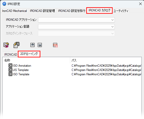Screen dimensions: 144x119
Task: Select the 2Dドローイング sub-tab
Action: tap(29, 54)
